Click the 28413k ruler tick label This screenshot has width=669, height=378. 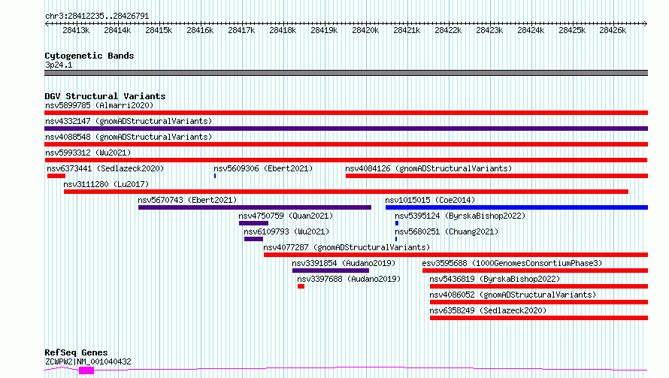coord(76,30)
